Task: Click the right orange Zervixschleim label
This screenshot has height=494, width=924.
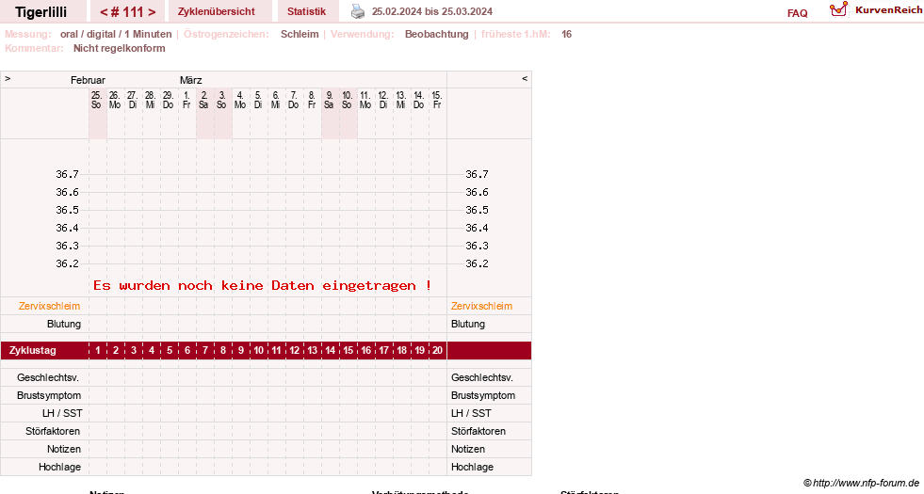Action: coord(481,306)
